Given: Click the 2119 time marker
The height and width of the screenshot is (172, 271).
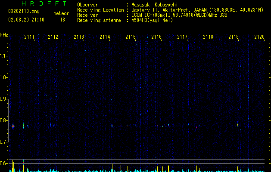Looking at the screenshot, I should [234, 37].
